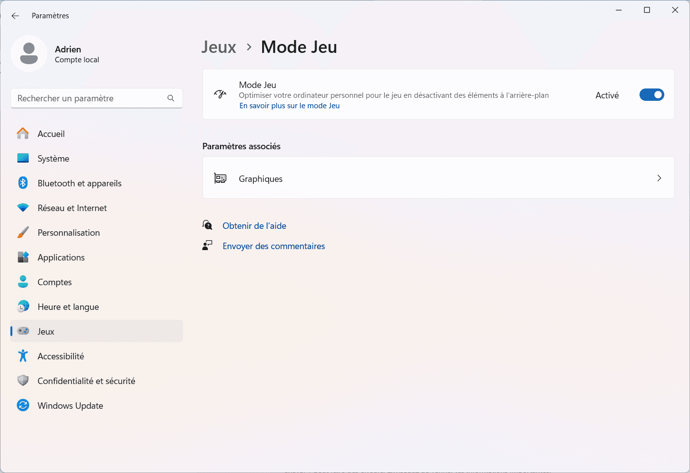The width and height of the screenshot is (690, 473).
Task: Click the Mode Jeu speedometer icon
Action: point(220,94)
